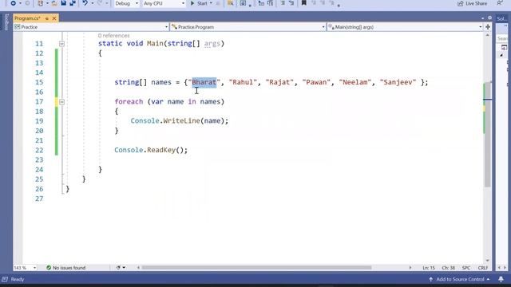Click the notifications bell icon
511x287 pixels.
[x=501, y=279]
